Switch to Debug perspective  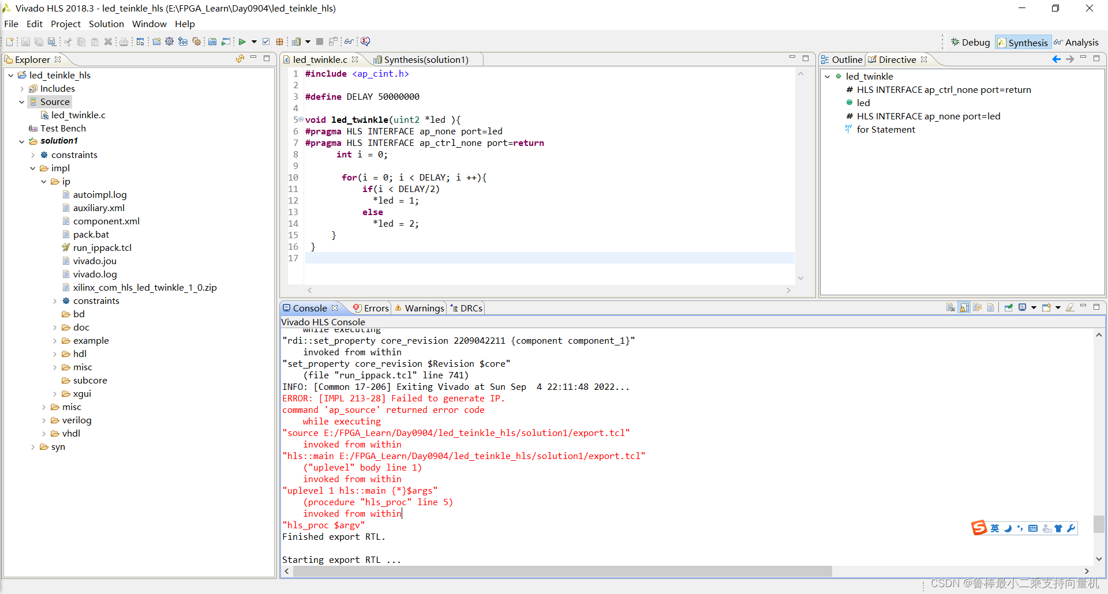tap(970, 42)
